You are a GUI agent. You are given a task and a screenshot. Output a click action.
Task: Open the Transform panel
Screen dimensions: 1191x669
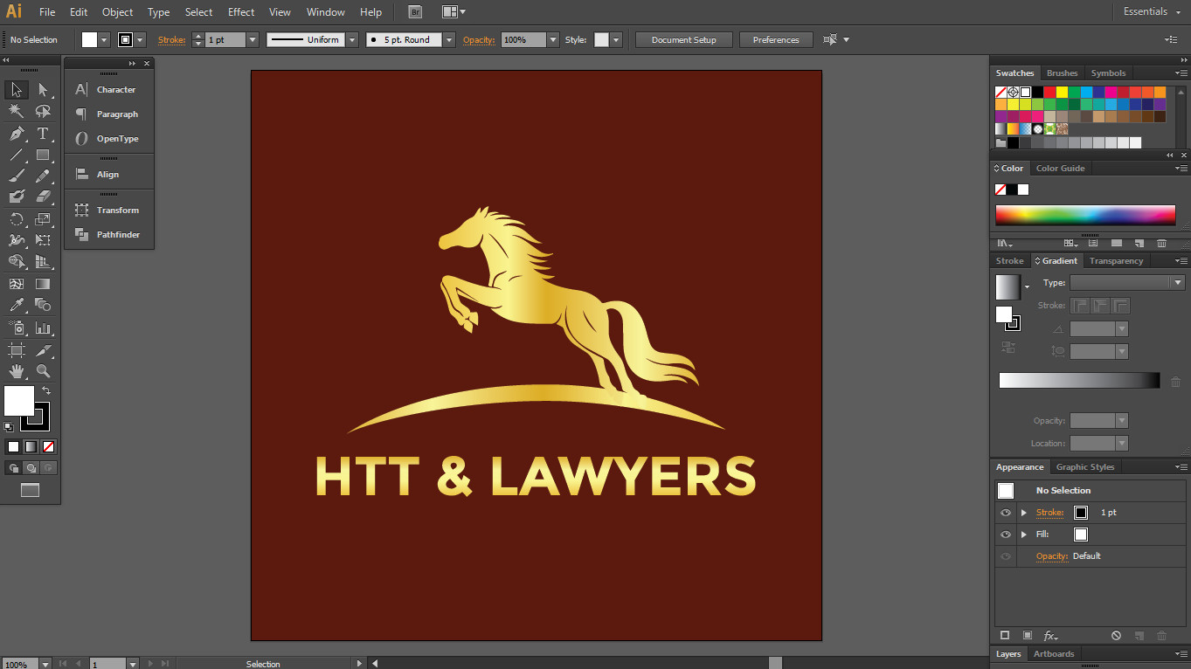click(x=108, y=210)
